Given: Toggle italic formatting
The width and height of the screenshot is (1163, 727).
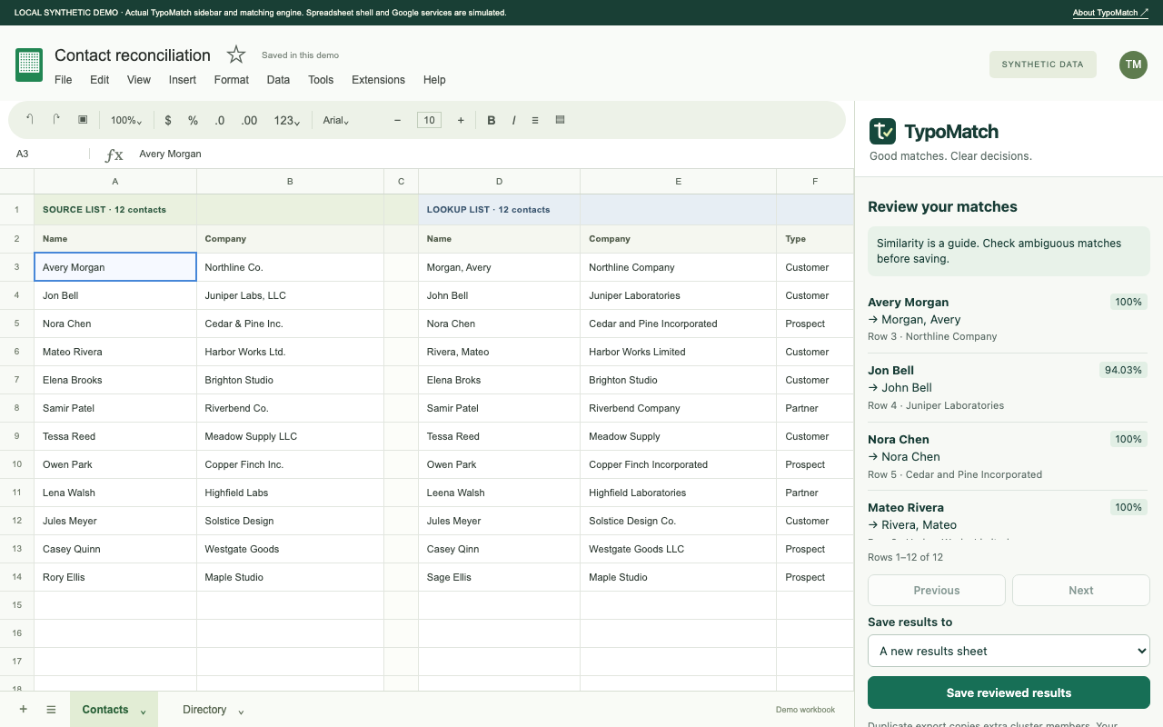Looking at the screenshot, I should [x=513, y=120].
